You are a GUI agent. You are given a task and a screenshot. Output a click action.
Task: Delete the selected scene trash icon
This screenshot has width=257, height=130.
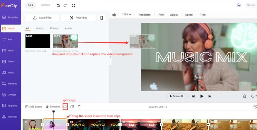[79, 107]
